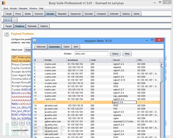
Task: Focus the Domain input field
Action: click(91, 54)
